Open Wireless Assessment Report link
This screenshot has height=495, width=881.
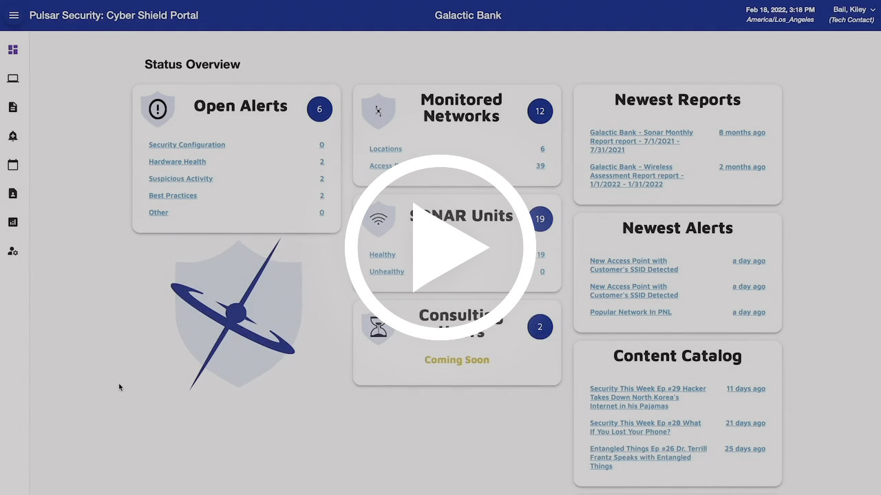(x=637, y=175)
